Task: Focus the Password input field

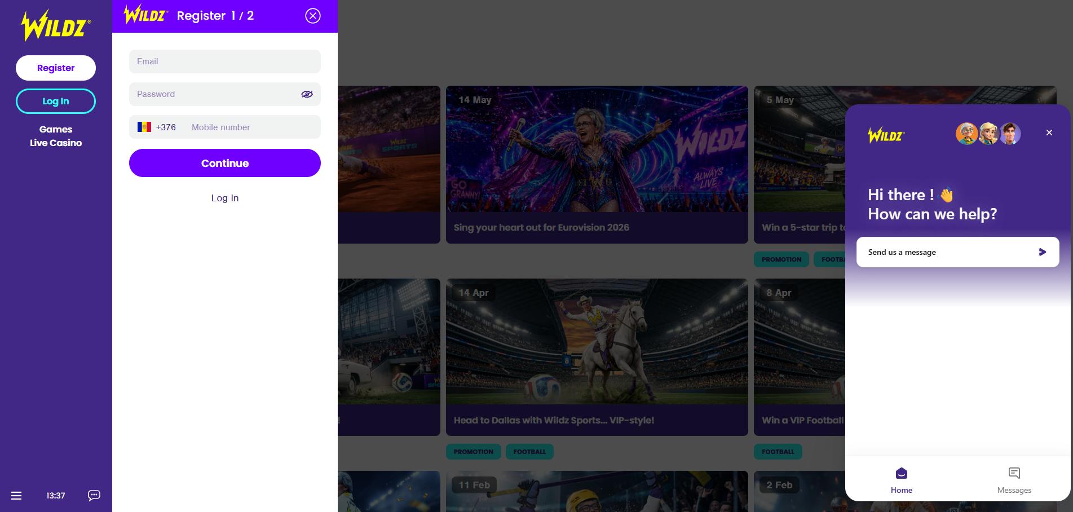Action: pyautogui.click(x=225, y=94)
